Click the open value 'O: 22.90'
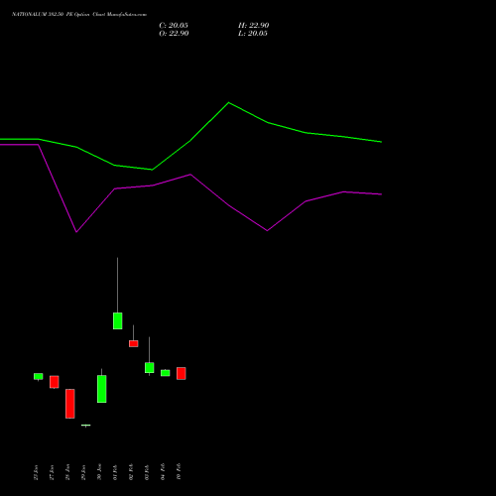The height and width of the screenshot is (496, 496). click(174, 34)
